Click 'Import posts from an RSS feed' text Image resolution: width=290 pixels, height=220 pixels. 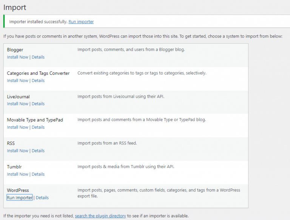107,143
